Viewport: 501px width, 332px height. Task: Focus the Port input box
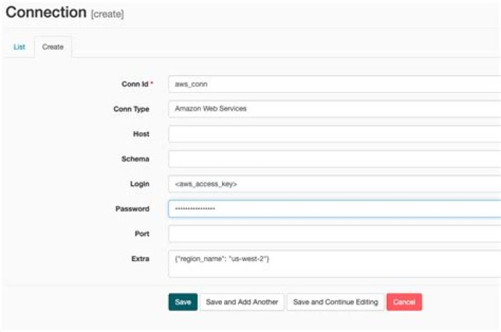334,234
